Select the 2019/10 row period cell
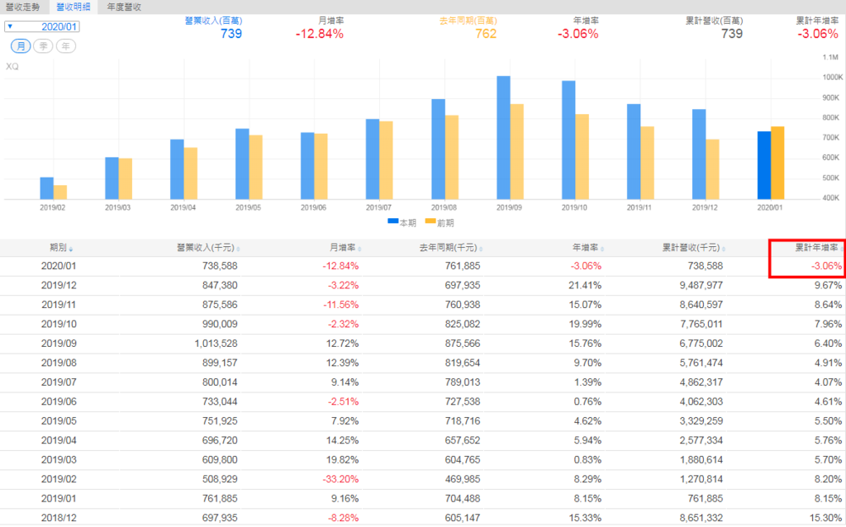This screenshot has width=846, height=527. 59,324
